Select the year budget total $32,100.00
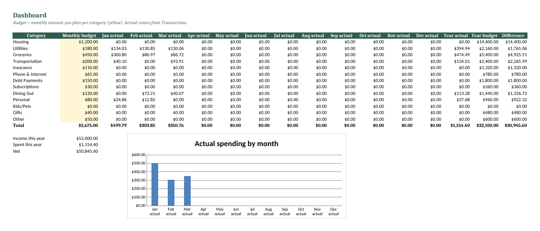Viewport: 540px width, 231px height. coord(487,125)
